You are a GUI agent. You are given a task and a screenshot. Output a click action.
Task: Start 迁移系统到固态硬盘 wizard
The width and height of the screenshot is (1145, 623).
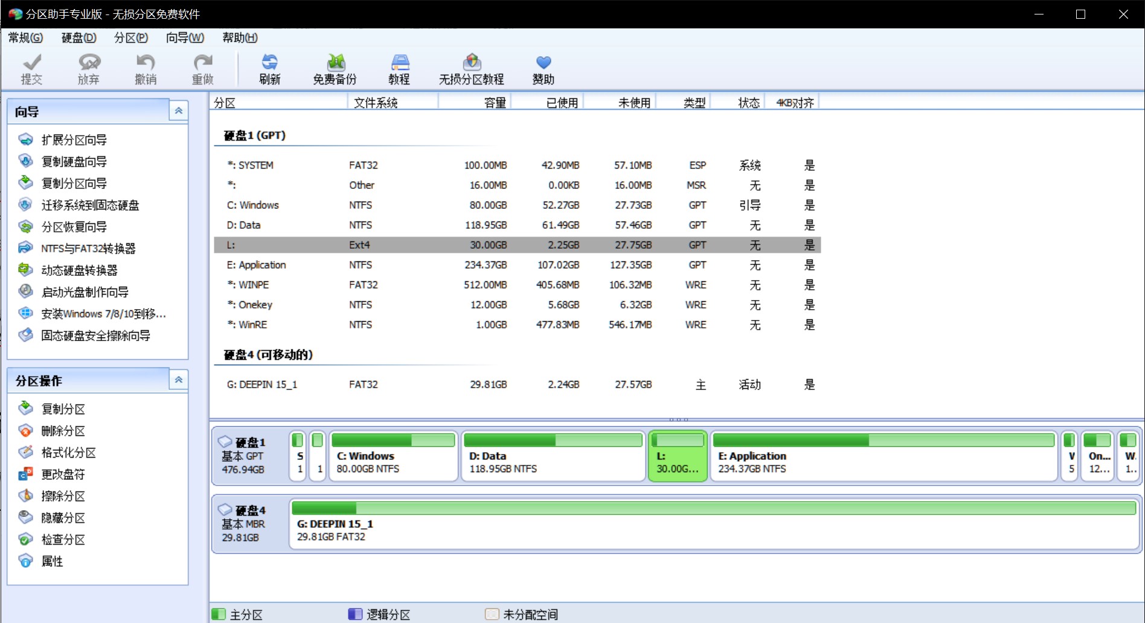click(79, 205)
